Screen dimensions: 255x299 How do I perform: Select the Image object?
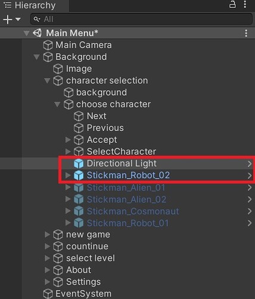click(x=79, y=69)
